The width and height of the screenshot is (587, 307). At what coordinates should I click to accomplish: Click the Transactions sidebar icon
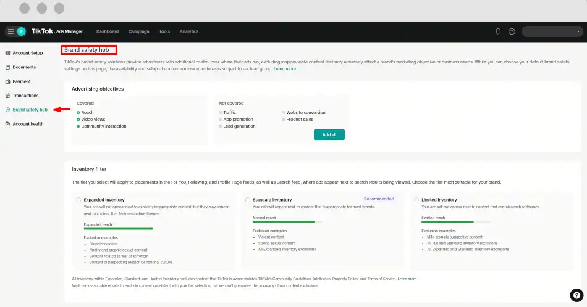[7, 96]
